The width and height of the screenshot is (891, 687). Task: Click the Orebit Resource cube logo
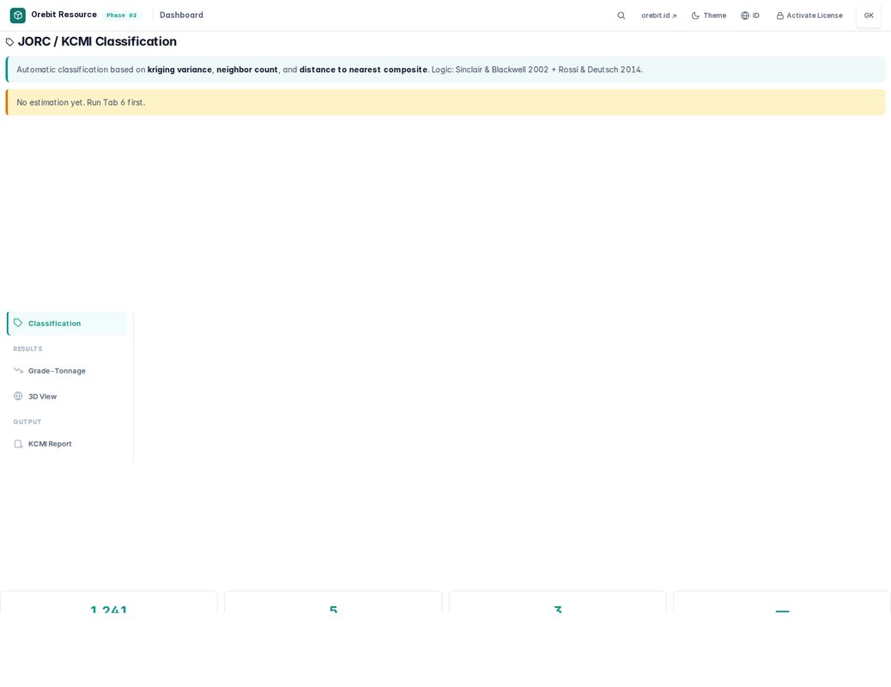[x=18, y=15]
